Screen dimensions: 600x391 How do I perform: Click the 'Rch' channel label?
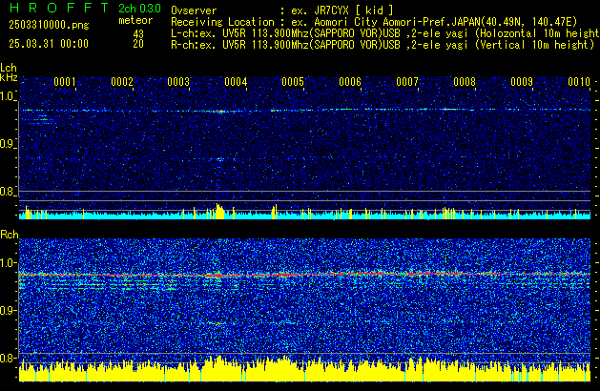point(10,235)
